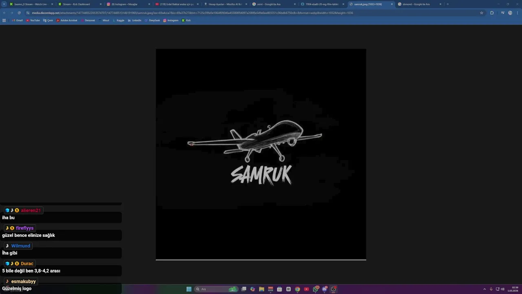This screenshot has height=294, width=522.
Task: Bookmark this page with the star
Action: [x=482, y=13]
